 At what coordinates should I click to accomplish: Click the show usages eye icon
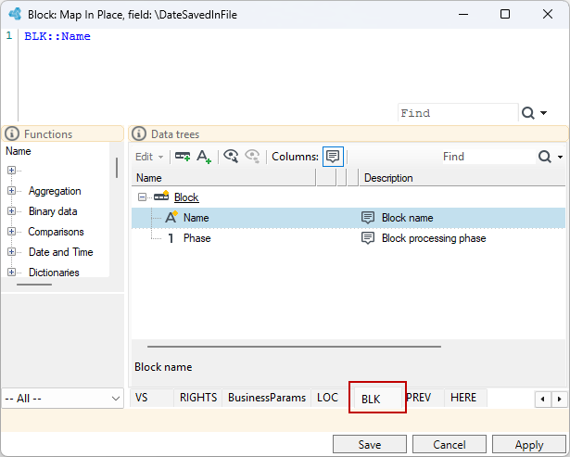231,157
